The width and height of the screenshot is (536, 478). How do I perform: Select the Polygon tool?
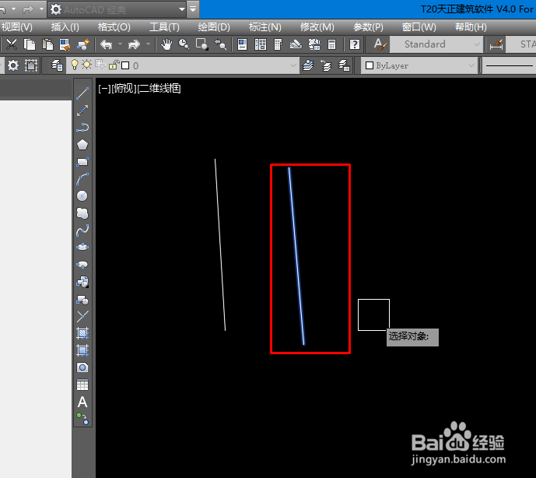[x=82, y=144]
